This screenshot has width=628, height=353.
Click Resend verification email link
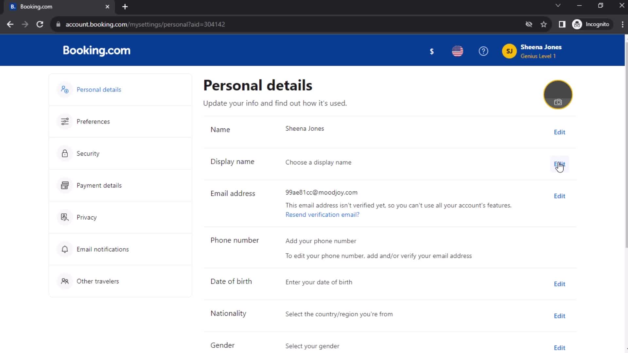(322, 215)
